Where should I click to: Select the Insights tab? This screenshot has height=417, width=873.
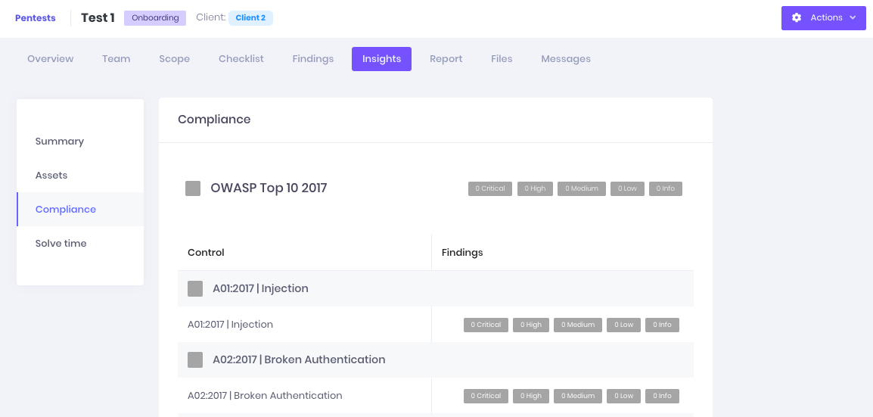381,59
